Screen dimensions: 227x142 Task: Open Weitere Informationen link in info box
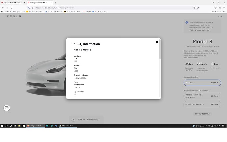(x=199, y=30)
